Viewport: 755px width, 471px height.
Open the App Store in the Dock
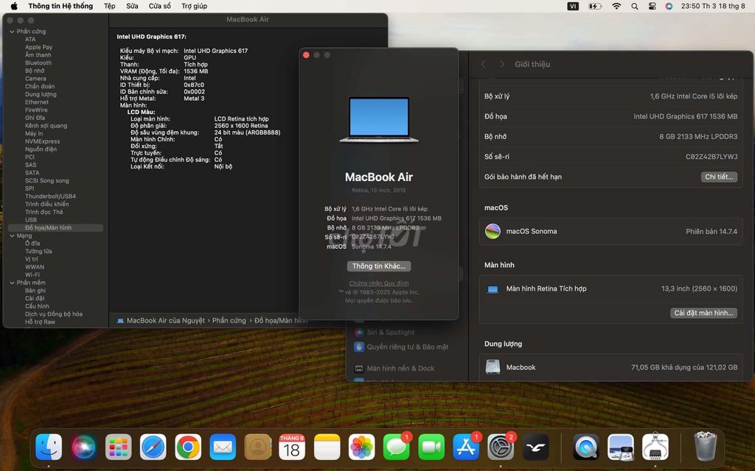[x=466, y=447]
